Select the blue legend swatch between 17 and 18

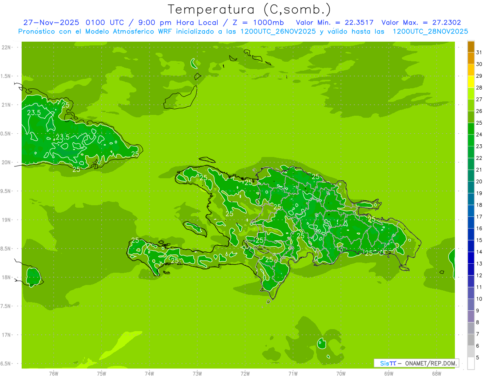click(x=471, y=211)
